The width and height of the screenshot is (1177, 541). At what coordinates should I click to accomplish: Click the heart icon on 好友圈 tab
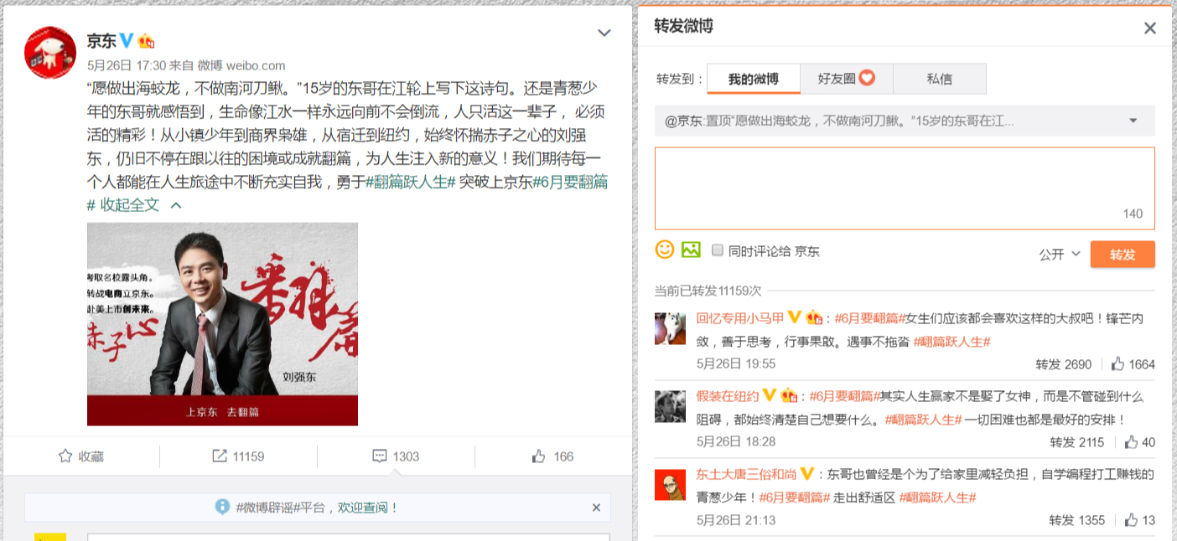tap(868, 78)
